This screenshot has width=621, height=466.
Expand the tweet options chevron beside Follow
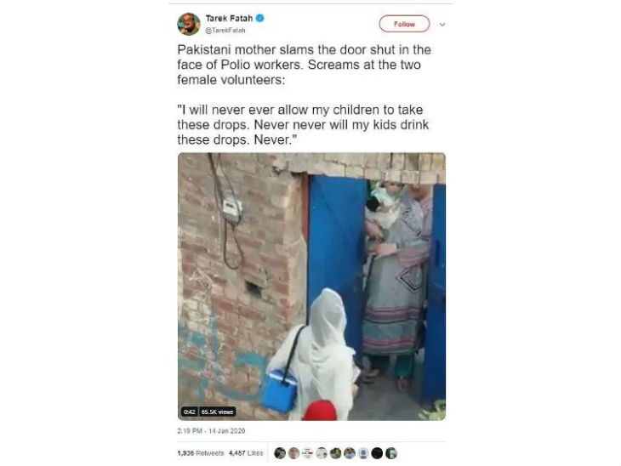click(442, 24)
